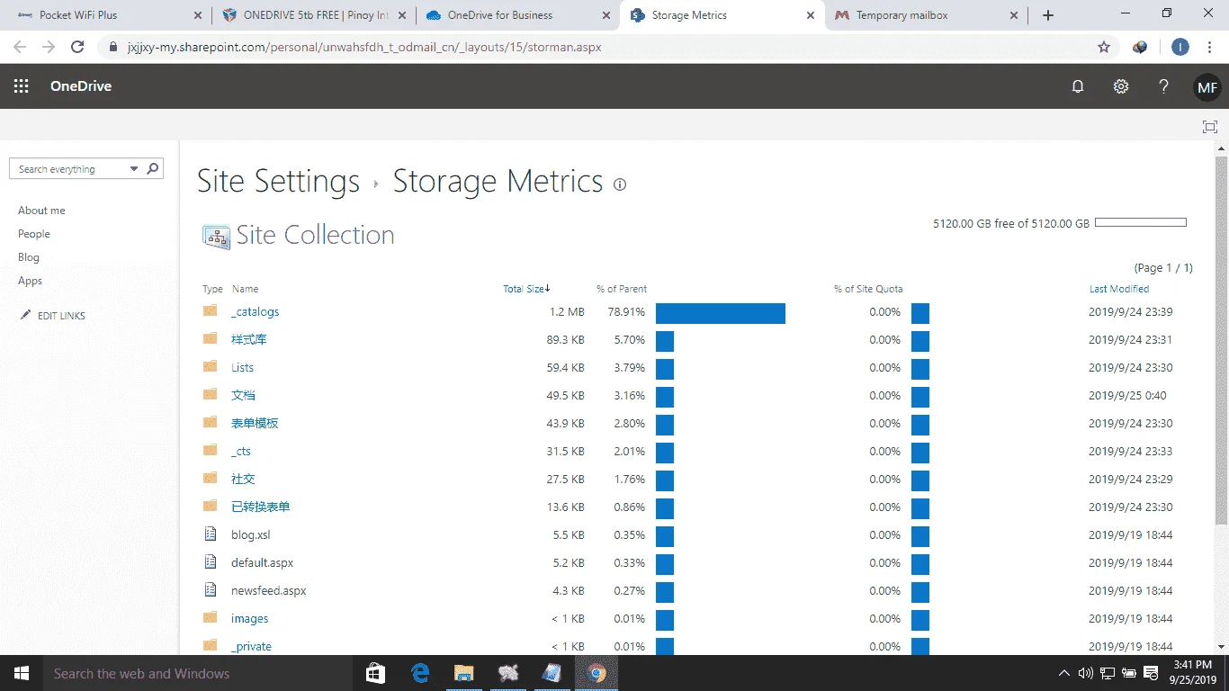
Task: Click the 2019/9/25 0:40 modified date
Action: pos(1127,396)
